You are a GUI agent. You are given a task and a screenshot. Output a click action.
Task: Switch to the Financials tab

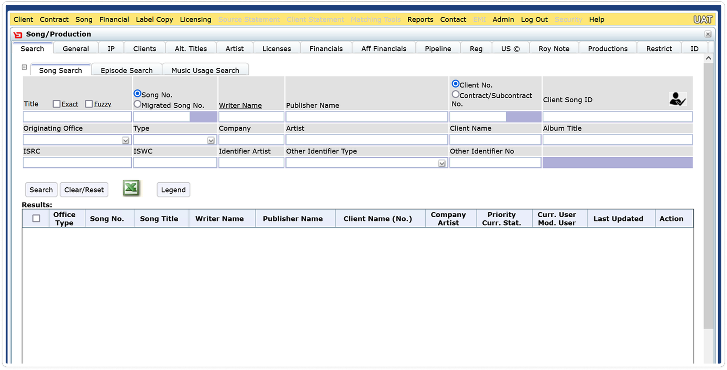click(326, 48)
